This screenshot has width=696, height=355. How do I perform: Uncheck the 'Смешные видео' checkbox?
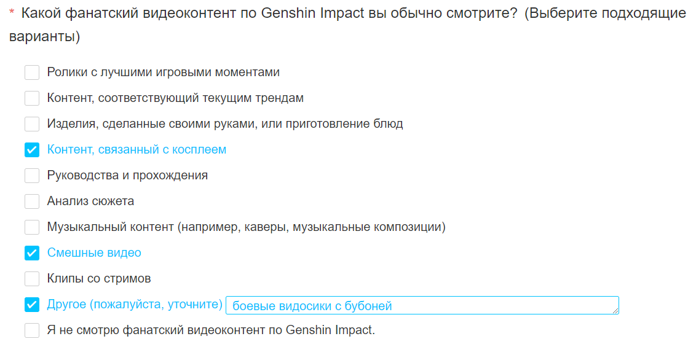[32, 253]
